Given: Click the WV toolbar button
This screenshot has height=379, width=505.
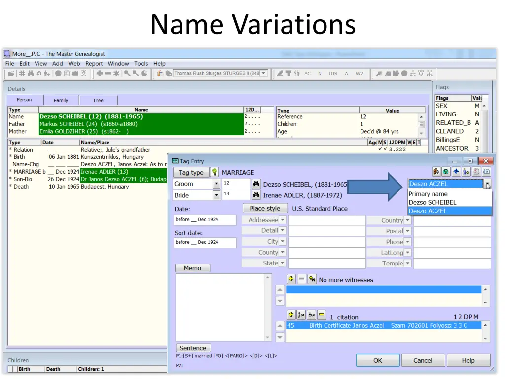Looking at the screenshot, I should click(360, 74).
